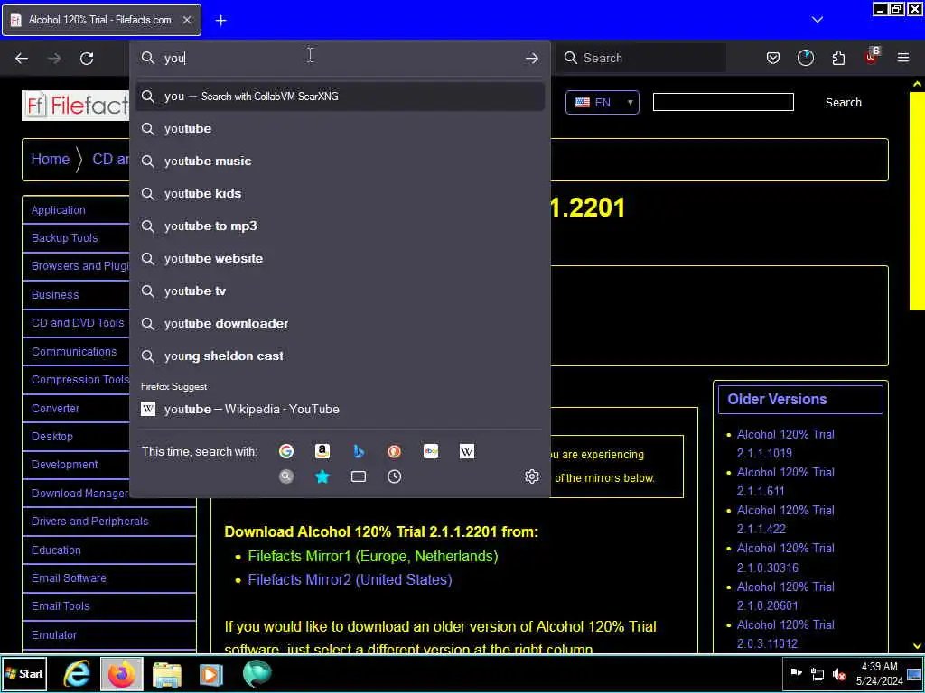Open Drivers and Peripherals category
The image size is (925, 693).
tap(89, 521)
